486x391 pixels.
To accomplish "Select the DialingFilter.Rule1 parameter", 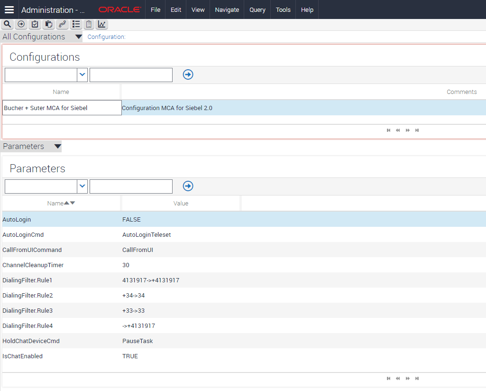I will (28, 280).
